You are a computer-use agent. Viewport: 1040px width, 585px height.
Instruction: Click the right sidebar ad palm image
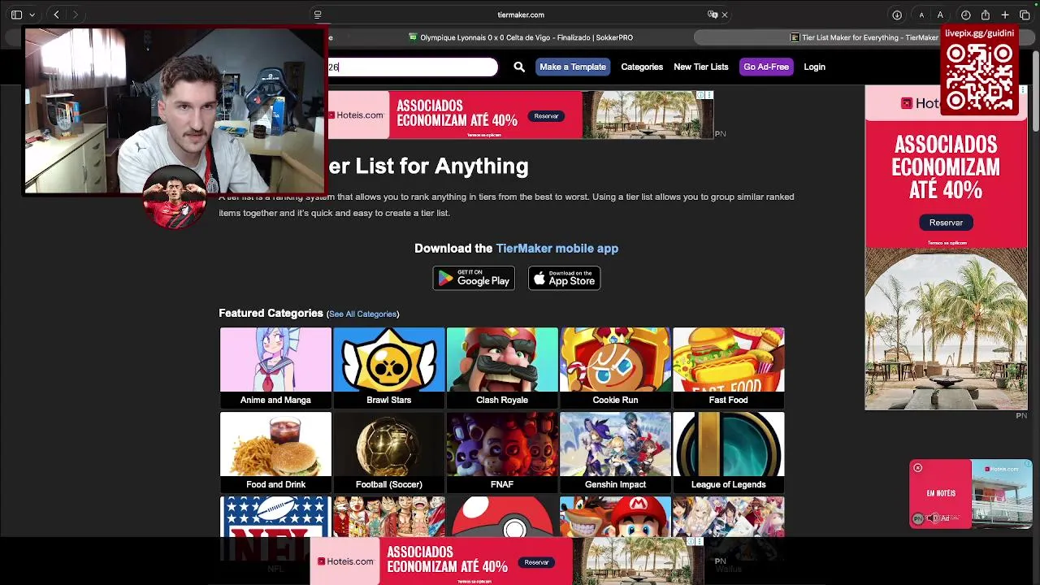click(946, 329)
